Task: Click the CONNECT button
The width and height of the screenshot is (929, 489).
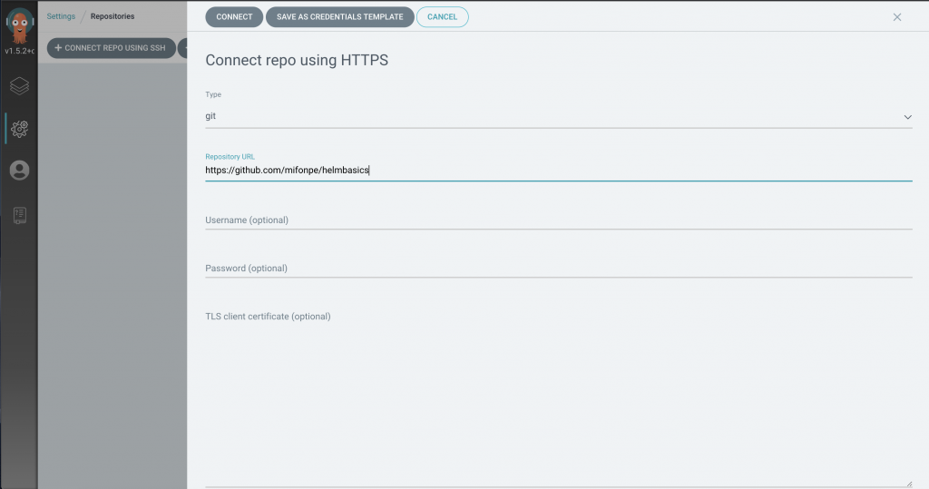Action: [x=234, y=16]
